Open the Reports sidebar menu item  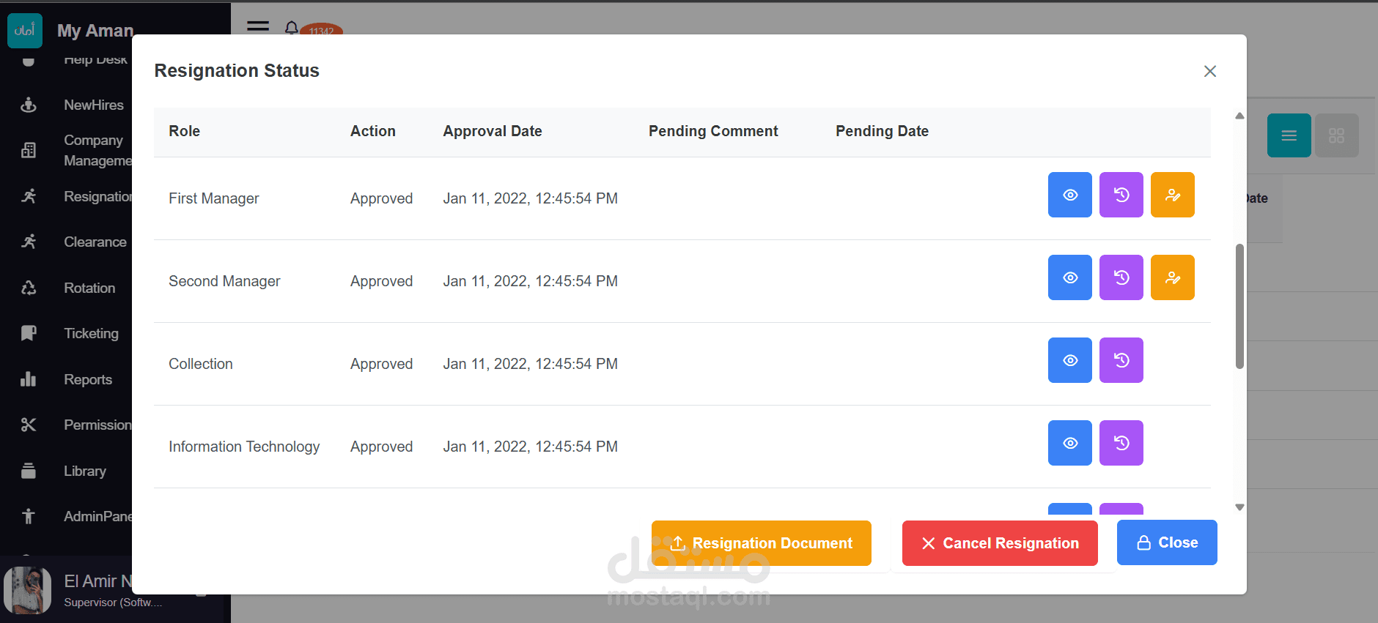87,379
